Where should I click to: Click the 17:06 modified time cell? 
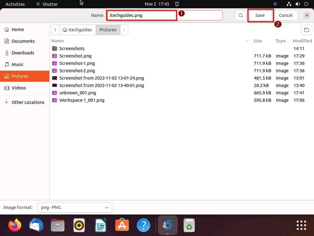[x=299, y=100]
